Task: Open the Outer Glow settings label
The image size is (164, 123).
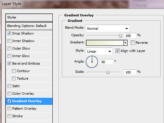Action: 21,49
